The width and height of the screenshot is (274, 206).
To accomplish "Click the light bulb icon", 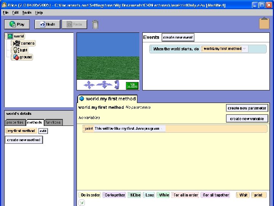I will [16, 50].
